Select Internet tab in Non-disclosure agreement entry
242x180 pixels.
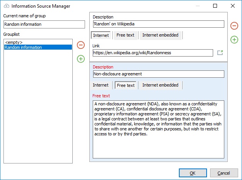coord(101,85)
